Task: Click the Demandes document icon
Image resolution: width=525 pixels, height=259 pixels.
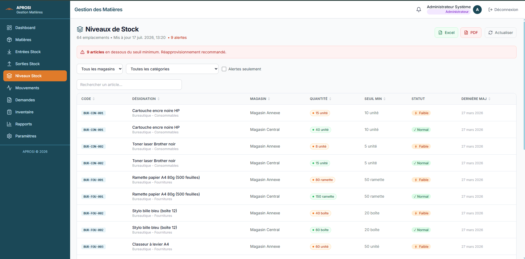Action: pyautogui.click(x=9, y=100)
